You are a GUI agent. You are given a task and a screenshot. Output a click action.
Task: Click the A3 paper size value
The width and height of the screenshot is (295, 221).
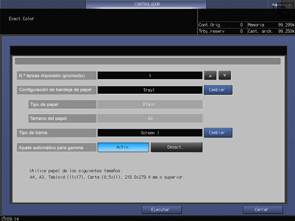coord(150,118)
